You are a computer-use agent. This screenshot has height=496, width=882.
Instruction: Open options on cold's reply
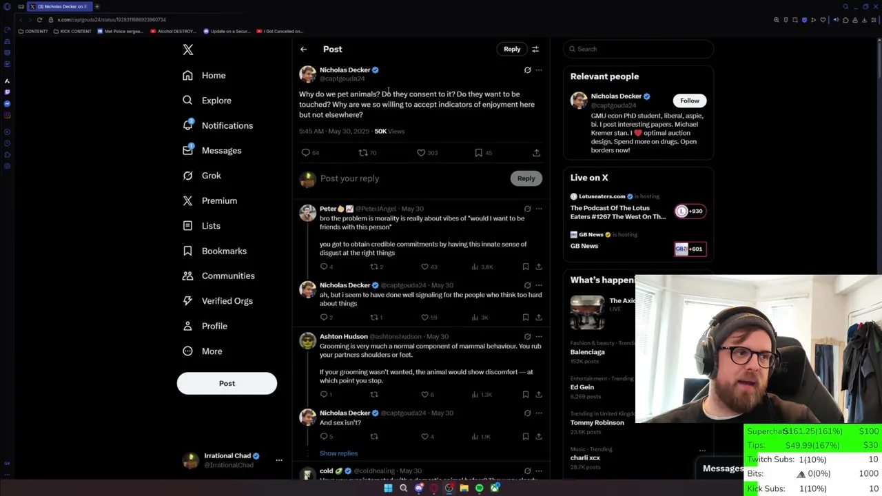(x=539, y=471)
